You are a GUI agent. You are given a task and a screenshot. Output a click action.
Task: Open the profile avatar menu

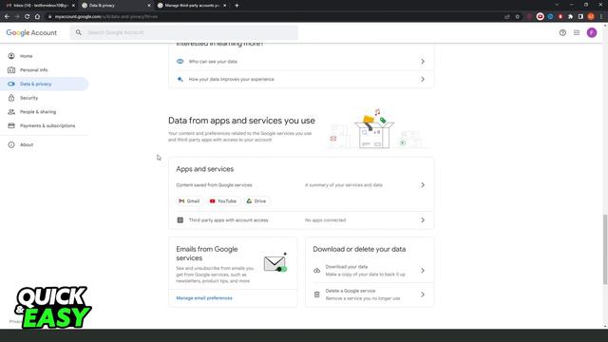[x=592, y=32]
